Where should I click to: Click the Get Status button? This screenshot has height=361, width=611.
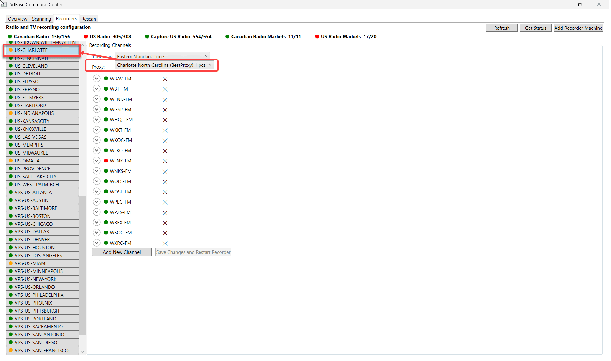(x=535, y=28)
